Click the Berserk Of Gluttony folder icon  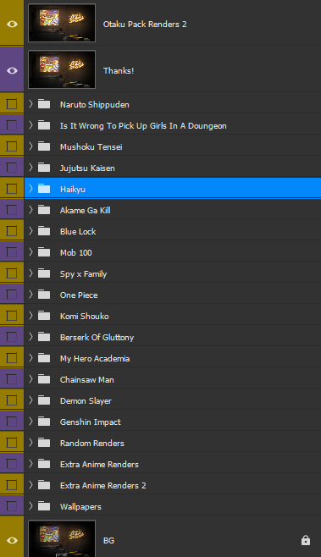click(x=44, y=337)
